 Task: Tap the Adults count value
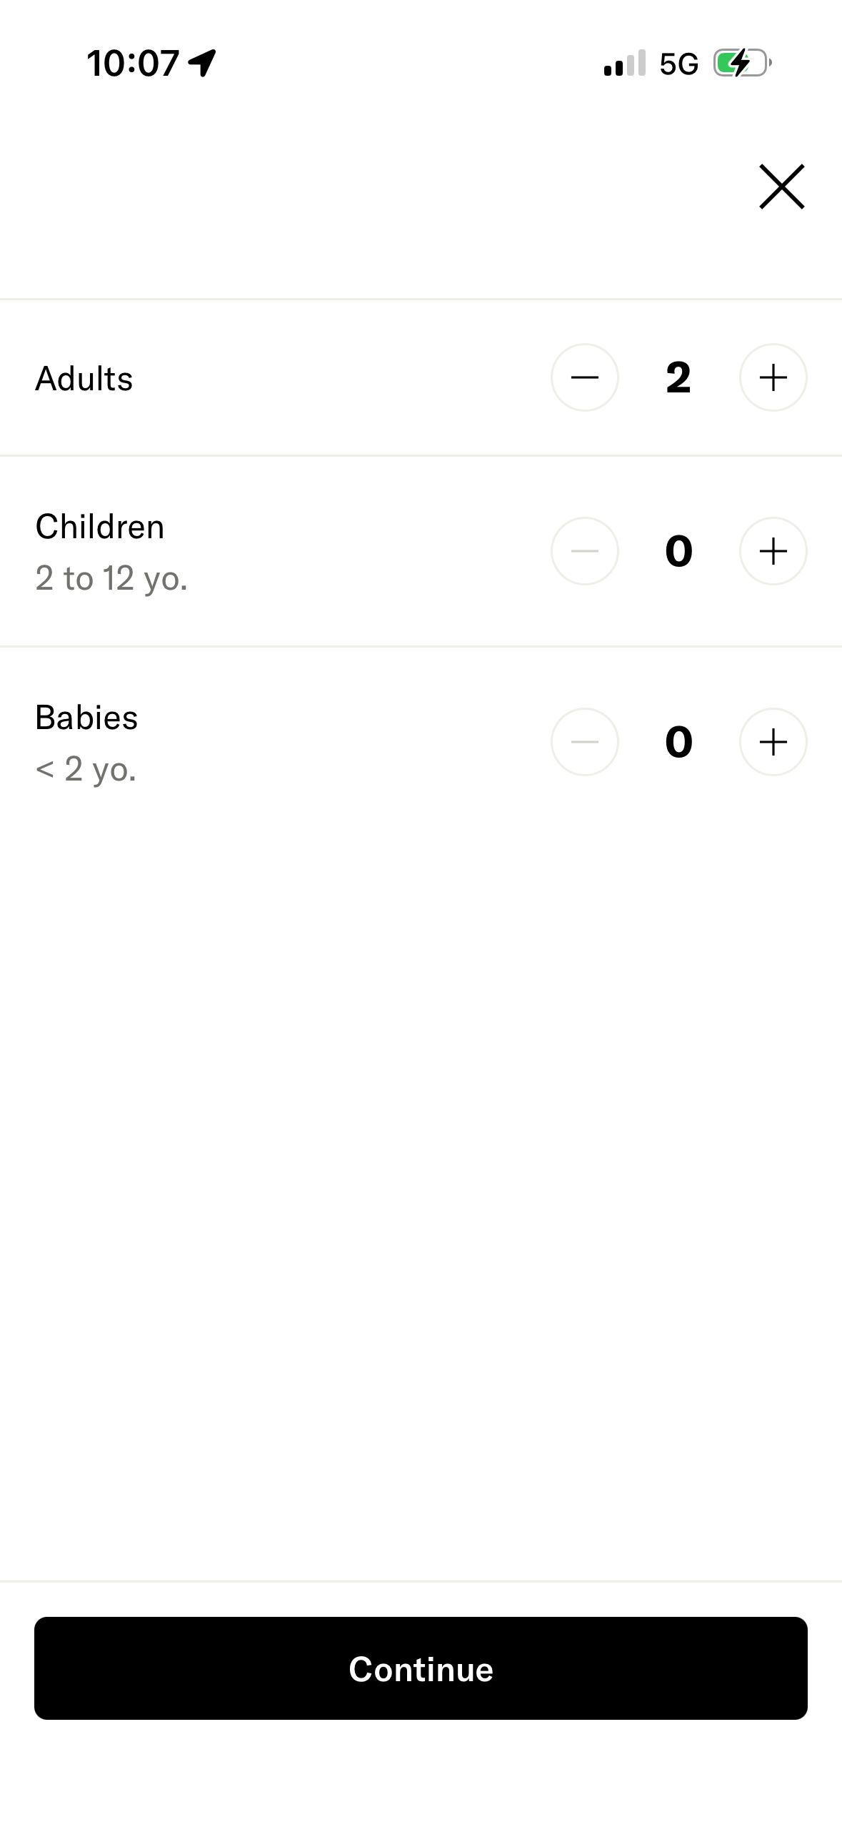[678, 377]
